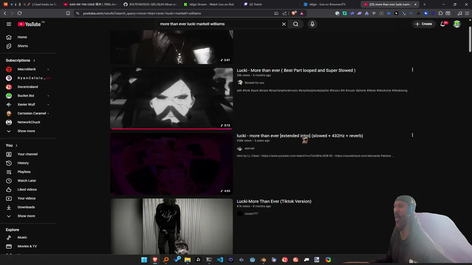Open 'Lucki-More Than Ever (Tiktok Version)' title
472x265 pixels.
[274, 201]
